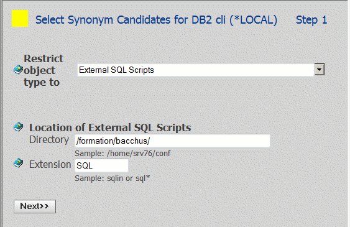Click the Step 1 indicator text

pos(311,20)
